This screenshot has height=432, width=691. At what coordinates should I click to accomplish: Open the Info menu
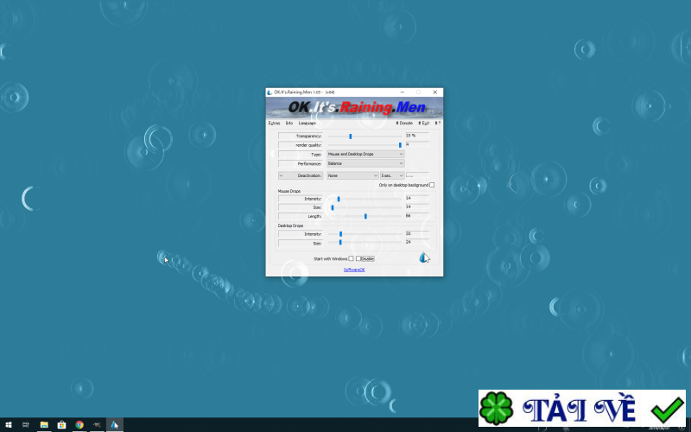[289, 123]
